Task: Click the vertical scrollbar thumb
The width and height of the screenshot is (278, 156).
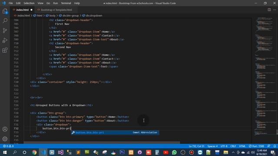Action: (277, 132)
